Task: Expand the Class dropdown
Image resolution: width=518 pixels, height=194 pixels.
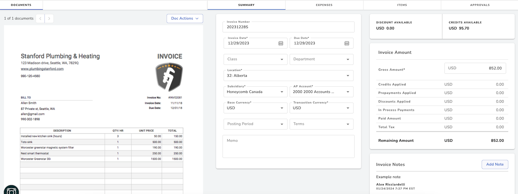Action: [x=255, y=59]
